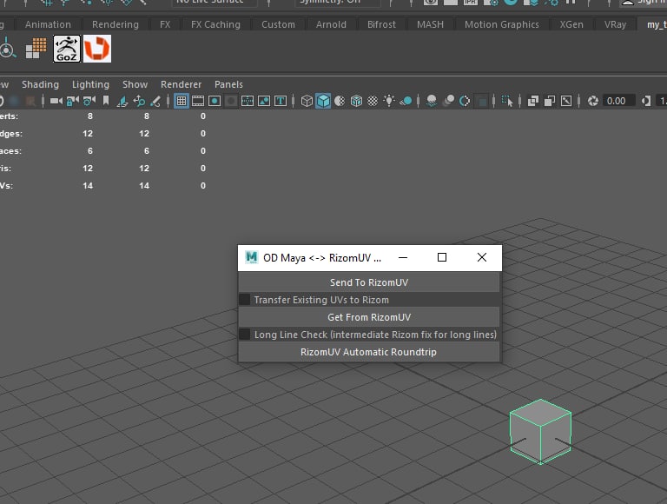Toggle the resolution gate icon
This screenshot has width=667, height=504.
(215, 101)
